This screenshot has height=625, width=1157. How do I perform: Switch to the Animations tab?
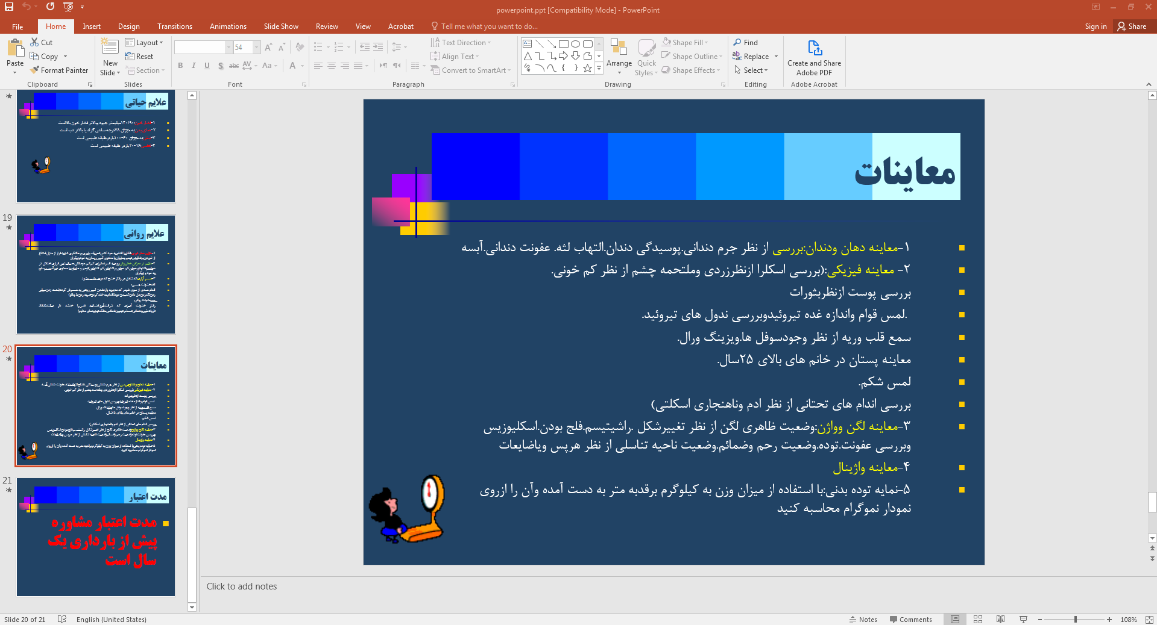coord(227,26)
